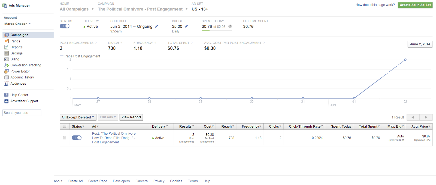Click the Billing icon in the sidebar

tap(7, 59)
